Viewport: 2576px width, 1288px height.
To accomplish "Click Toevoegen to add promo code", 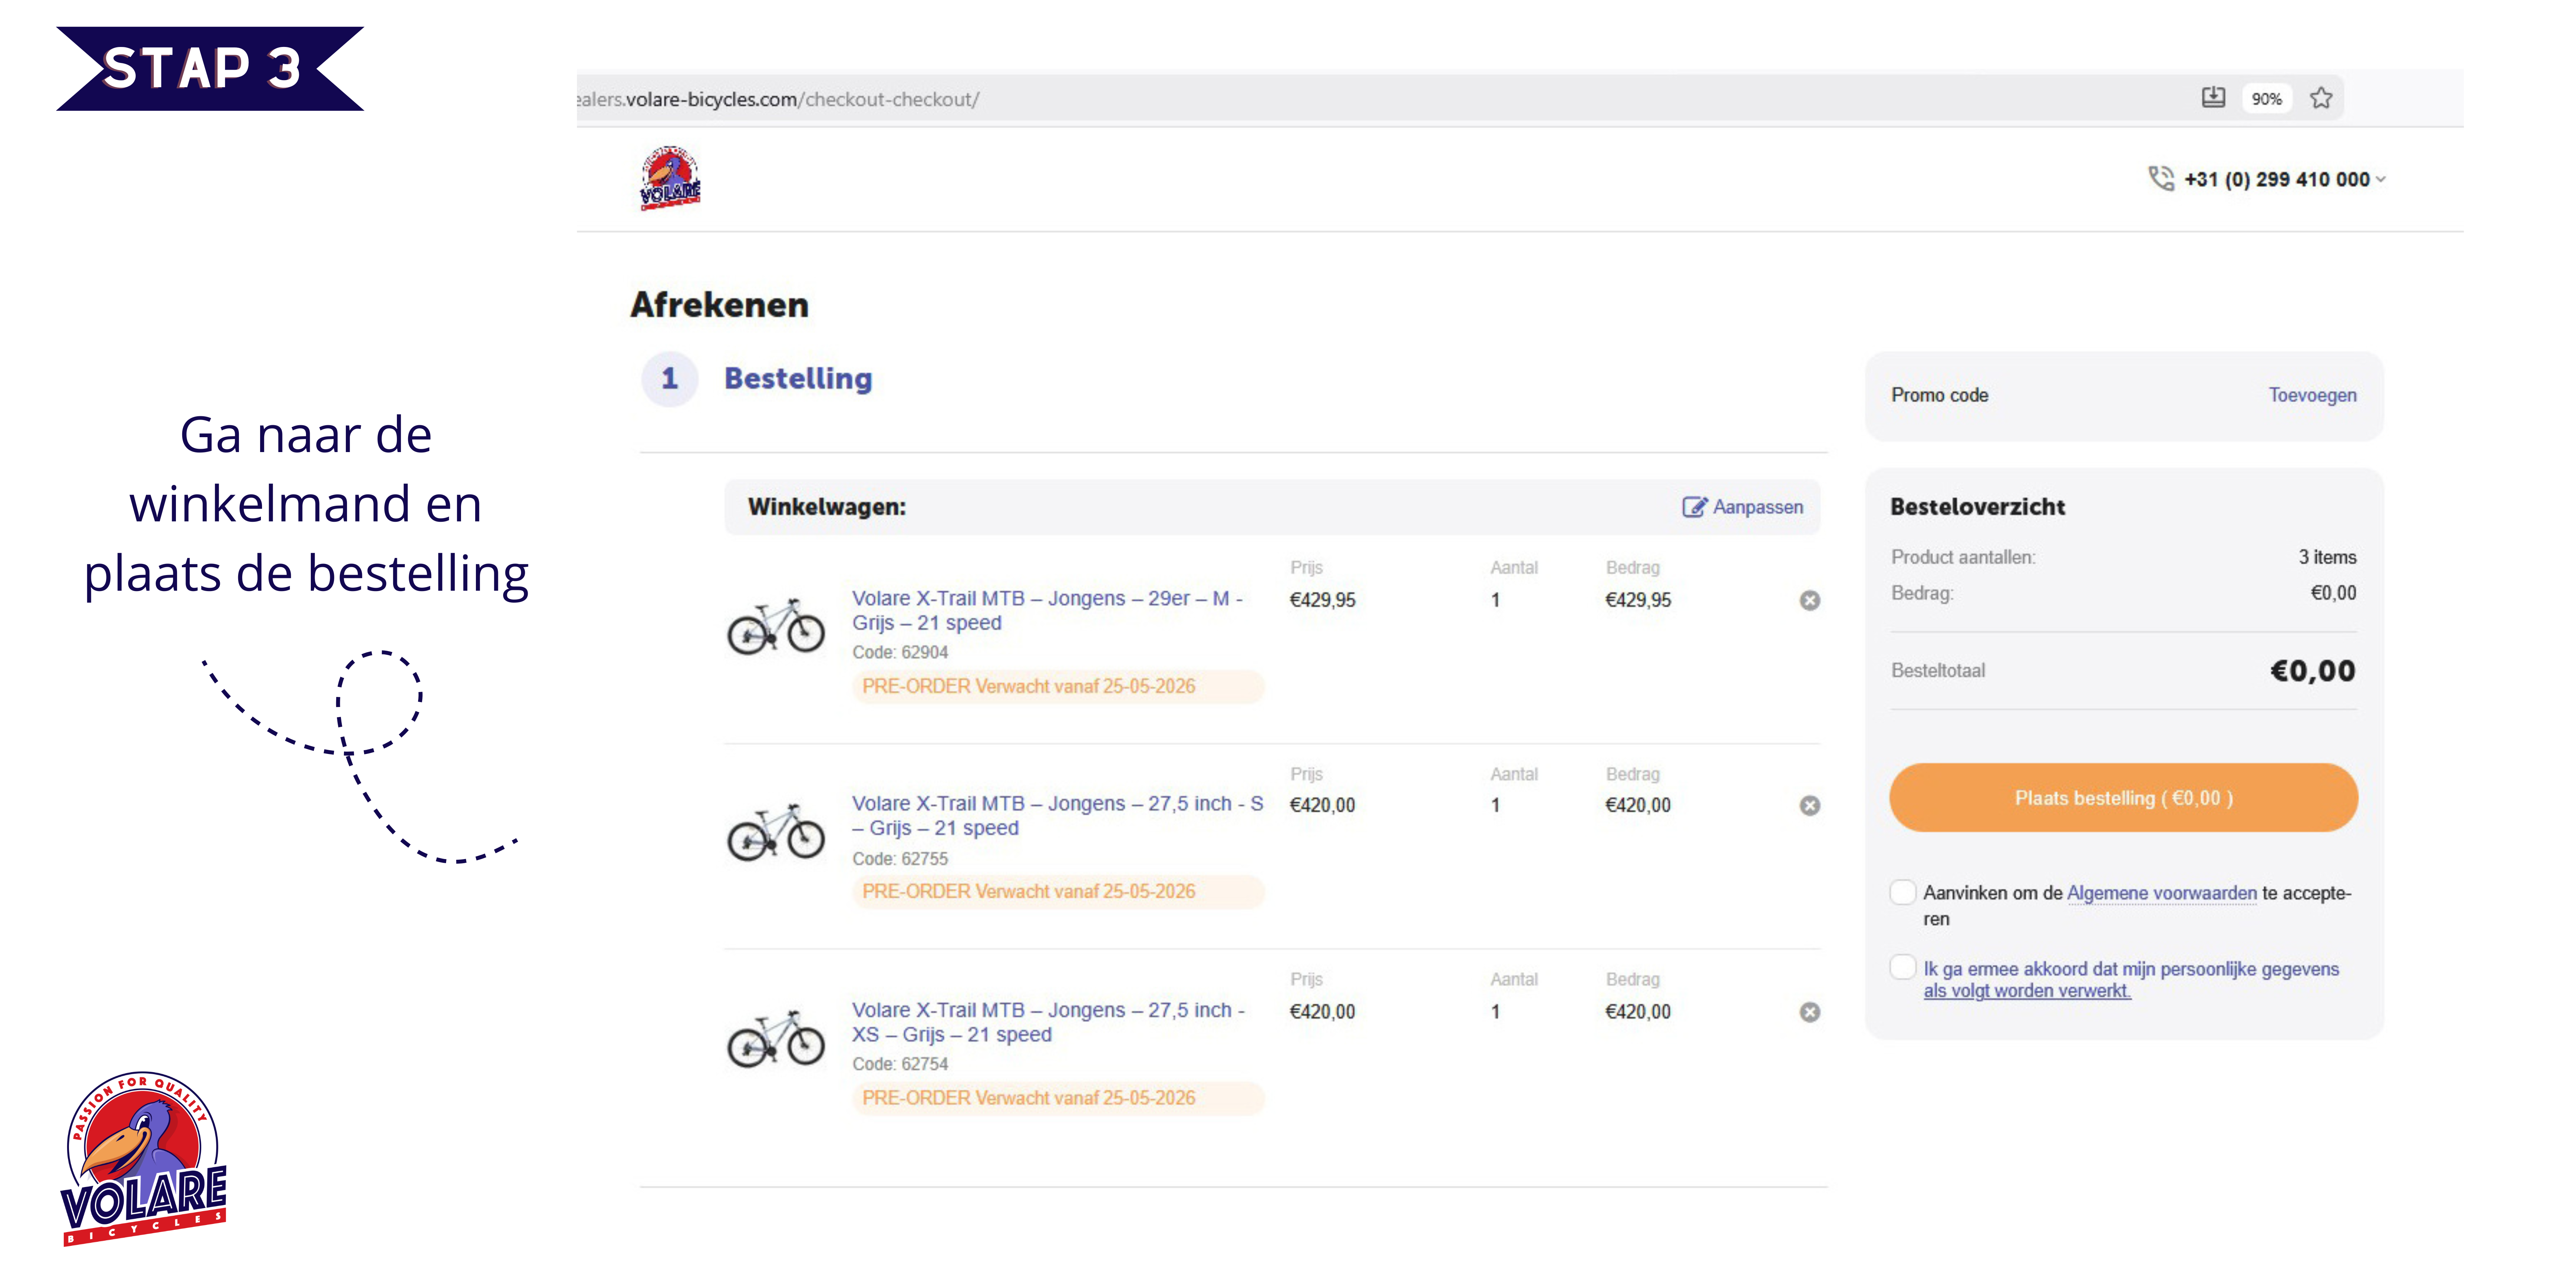I will pos(2312,395).
